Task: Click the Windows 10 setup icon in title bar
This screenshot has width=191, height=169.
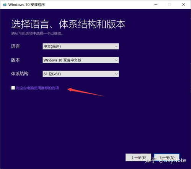Action: (x=5, y=5)
